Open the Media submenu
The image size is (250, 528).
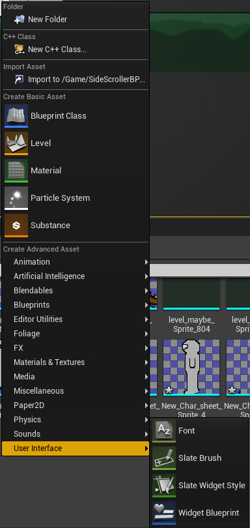(76, 377)
